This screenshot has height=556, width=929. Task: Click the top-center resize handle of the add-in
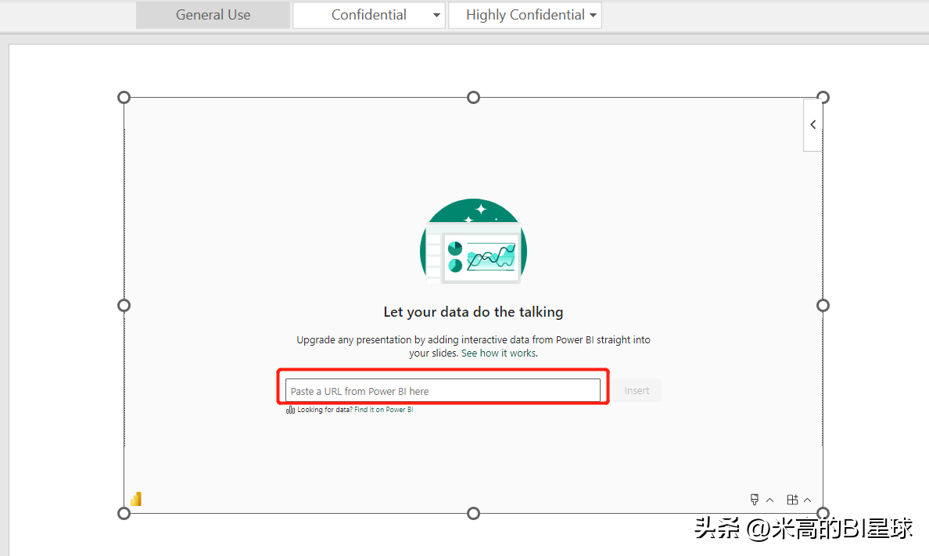[x=473, y=97]
